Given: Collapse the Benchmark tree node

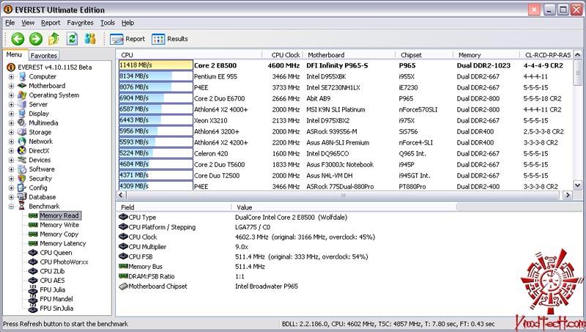Looking at the screenshot, I should [12, 207].
